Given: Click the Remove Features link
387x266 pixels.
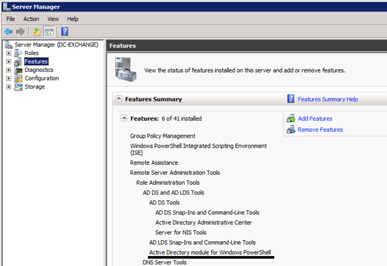Looking at the screenshot, I should click(320, 130).
